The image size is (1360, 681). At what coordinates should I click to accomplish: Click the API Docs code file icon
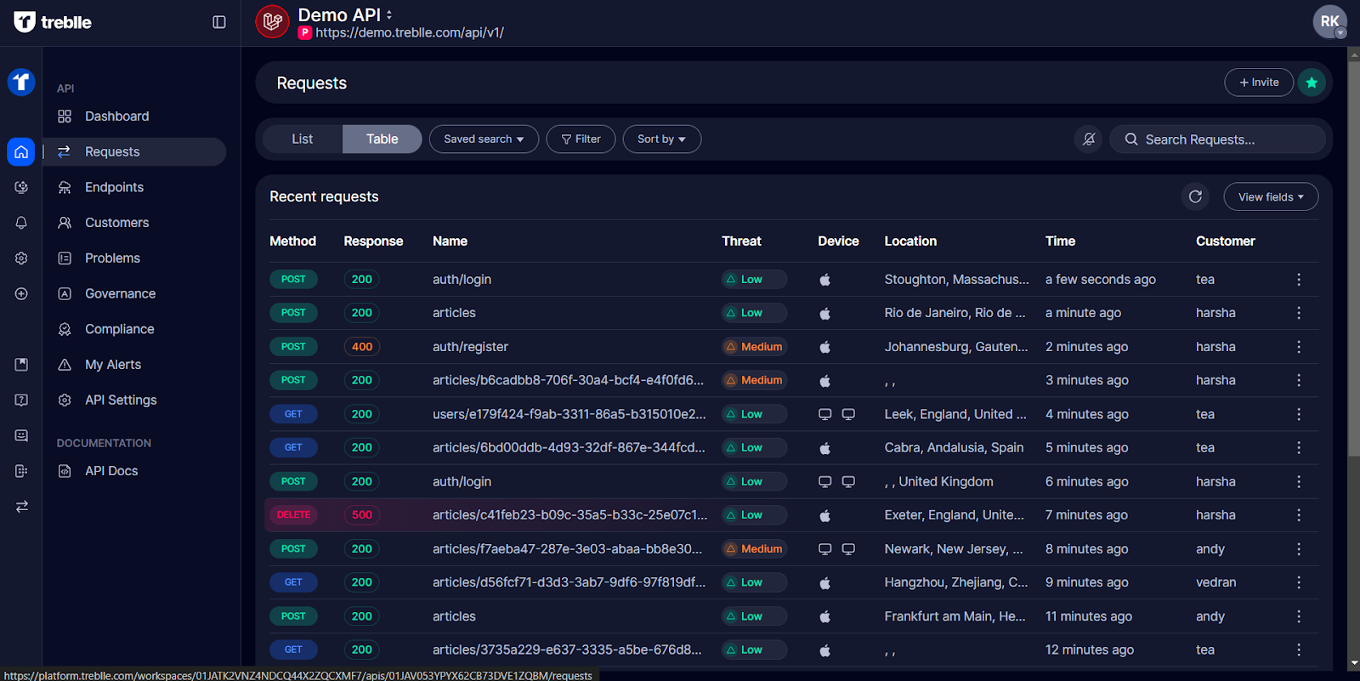coord(65,471)
